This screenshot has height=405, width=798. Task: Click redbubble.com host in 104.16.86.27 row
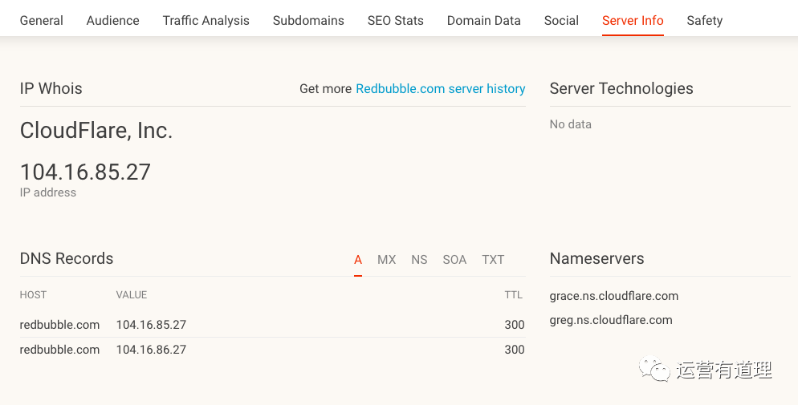59,350
